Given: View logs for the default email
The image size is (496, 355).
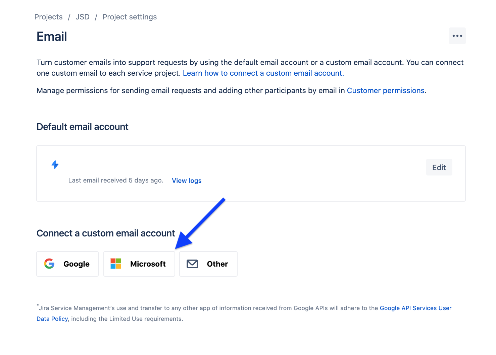Looking at the screenshot, I should point(187,181).
